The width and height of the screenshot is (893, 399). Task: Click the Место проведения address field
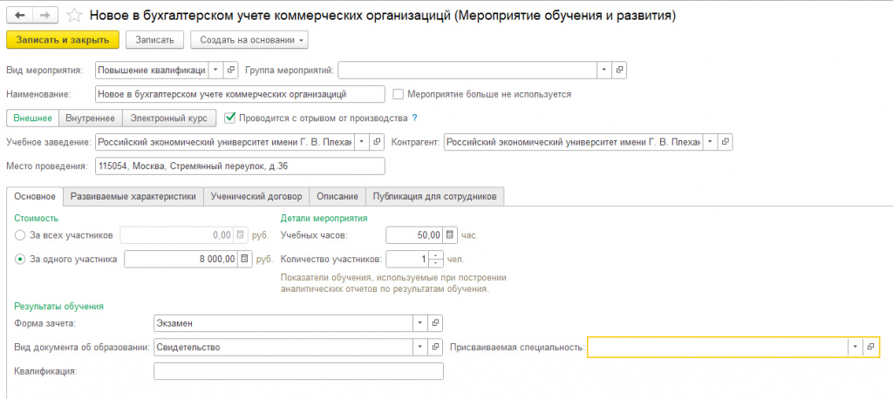(240, 166)
